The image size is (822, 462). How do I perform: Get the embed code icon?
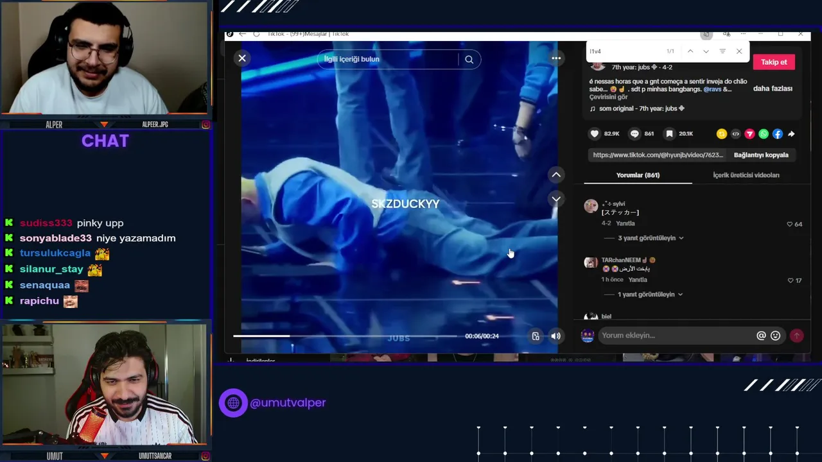coord(736,134)
